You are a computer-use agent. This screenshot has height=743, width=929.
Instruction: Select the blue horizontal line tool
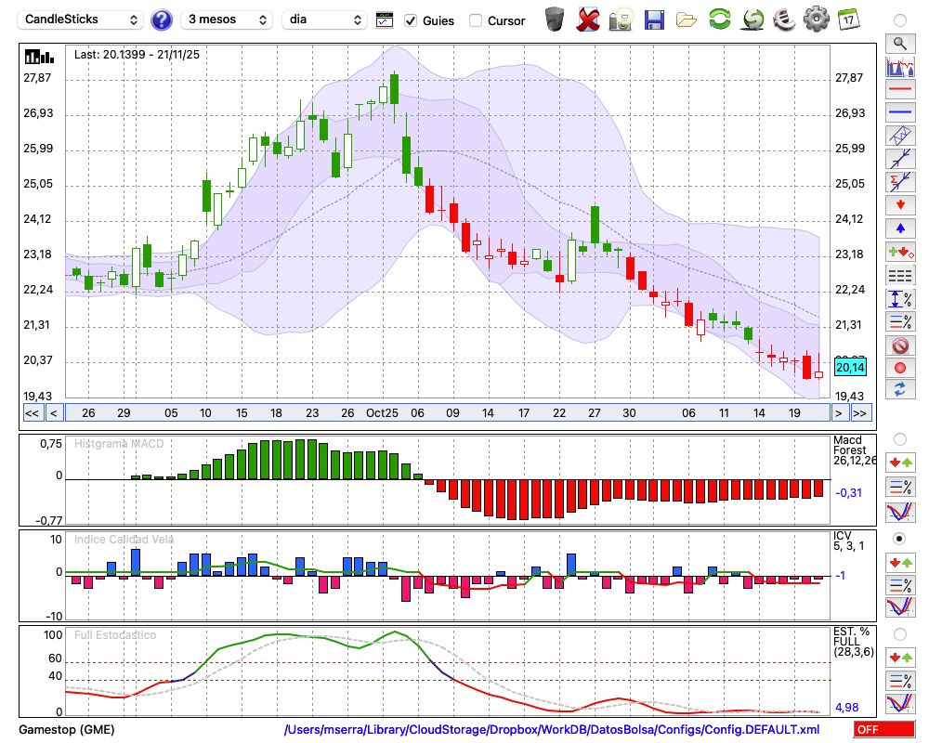coord(899,112)
